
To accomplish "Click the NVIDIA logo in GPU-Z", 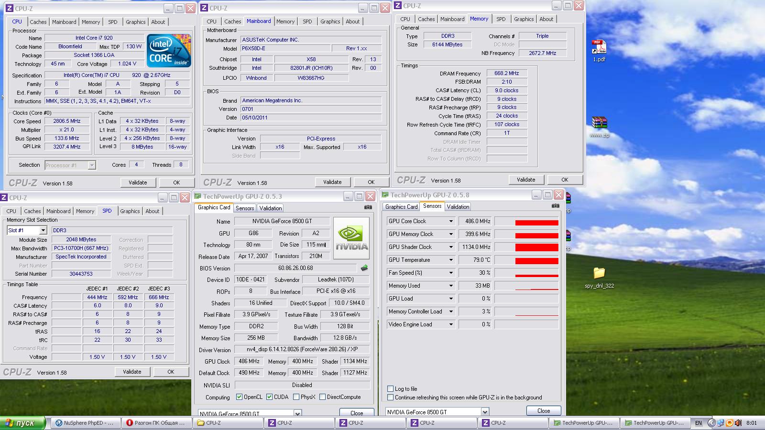I will tap(351, 238).
